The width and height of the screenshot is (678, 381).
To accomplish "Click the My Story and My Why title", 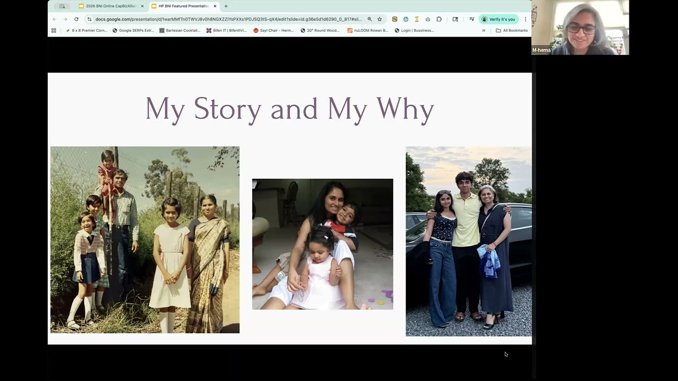I will (290, 110).
